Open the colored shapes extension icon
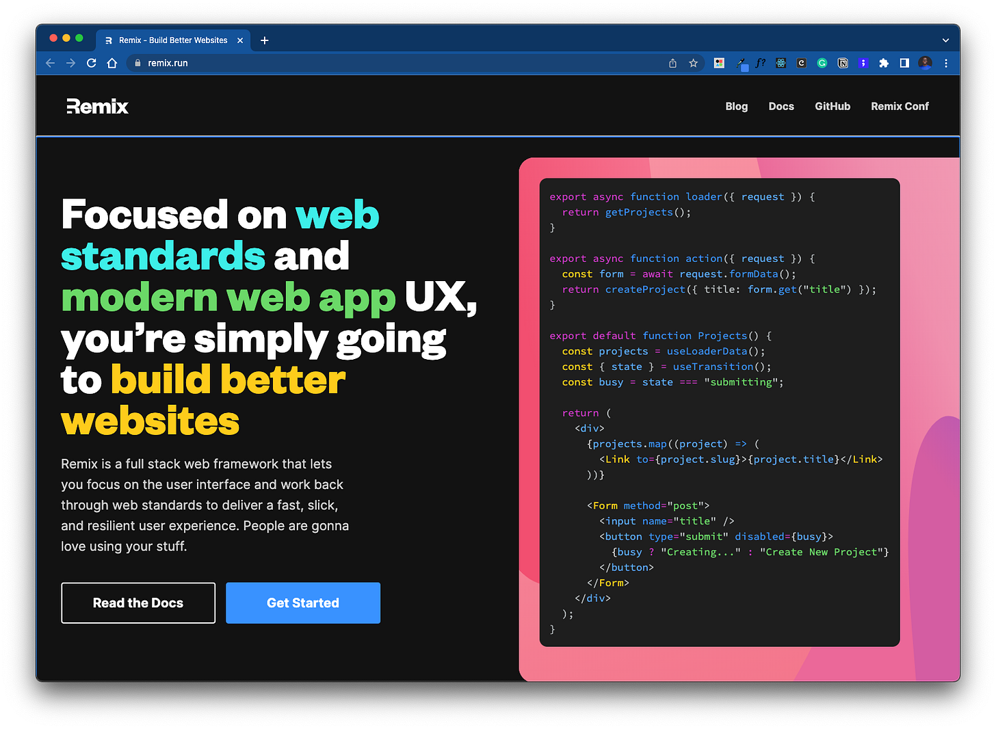Image resolution: width=996 pixels, height=729 pixels. 719,63
